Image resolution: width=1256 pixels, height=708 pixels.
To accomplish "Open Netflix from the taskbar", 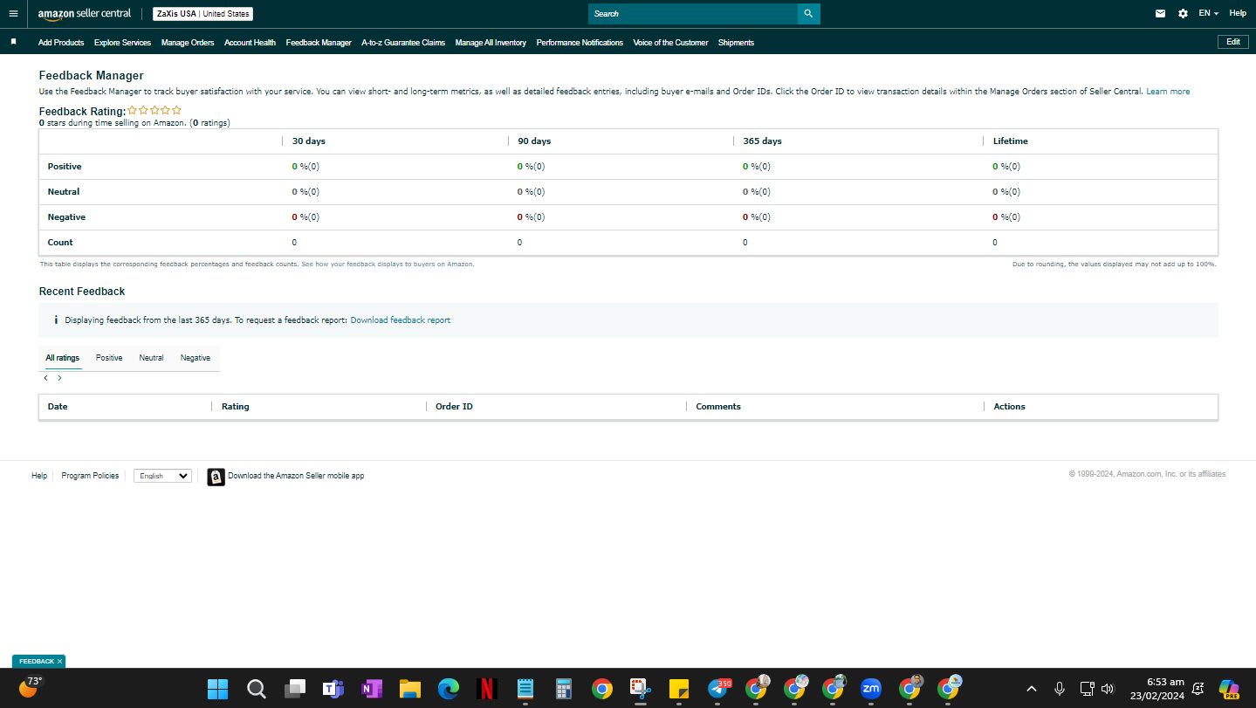I will pyautogui.click(x=487, y=689).
